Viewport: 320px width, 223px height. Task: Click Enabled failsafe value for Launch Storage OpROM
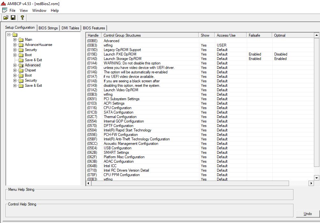(255, 59)
